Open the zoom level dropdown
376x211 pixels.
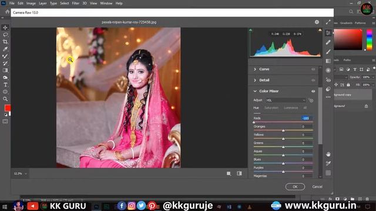tap(26, 173)
